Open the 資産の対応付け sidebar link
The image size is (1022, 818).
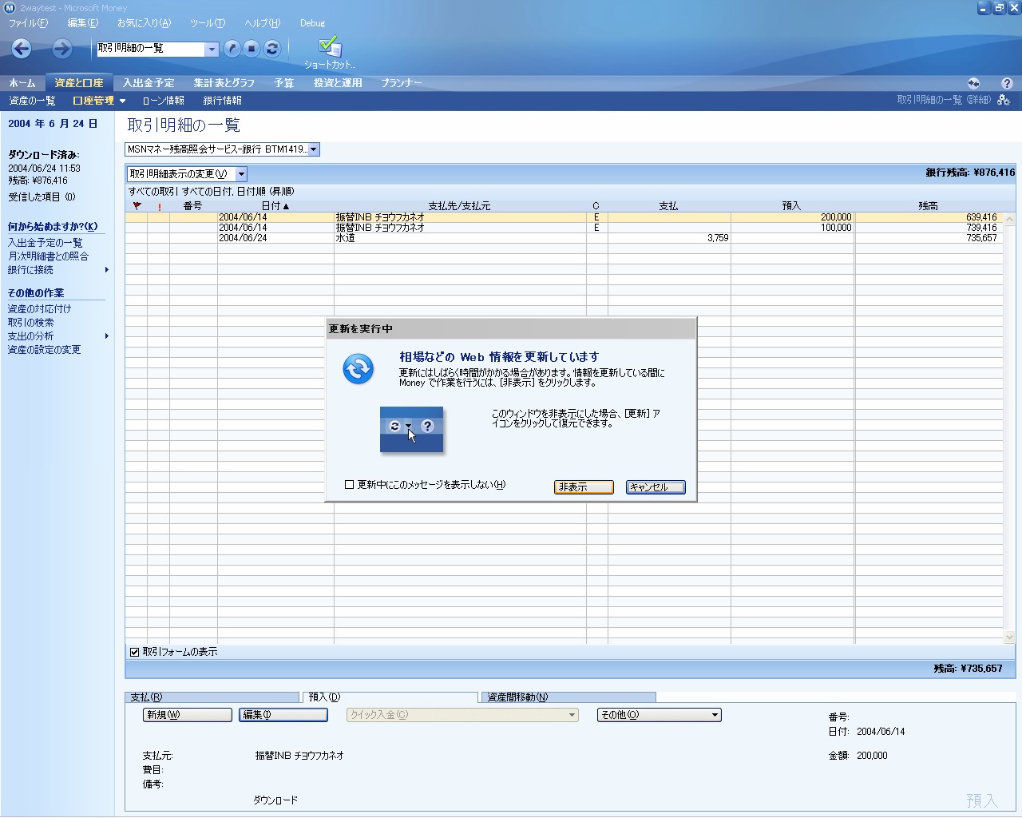(x=39, y=309)
